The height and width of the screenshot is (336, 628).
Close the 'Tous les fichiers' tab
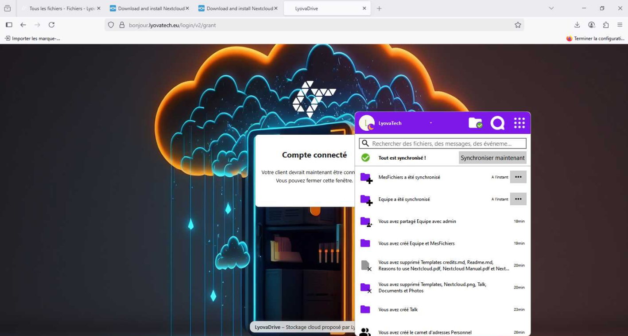point(98,8)
